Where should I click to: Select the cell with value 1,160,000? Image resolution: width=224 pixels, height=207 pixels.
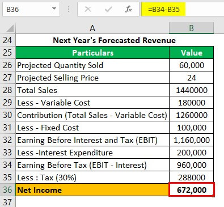coord(192,140)
